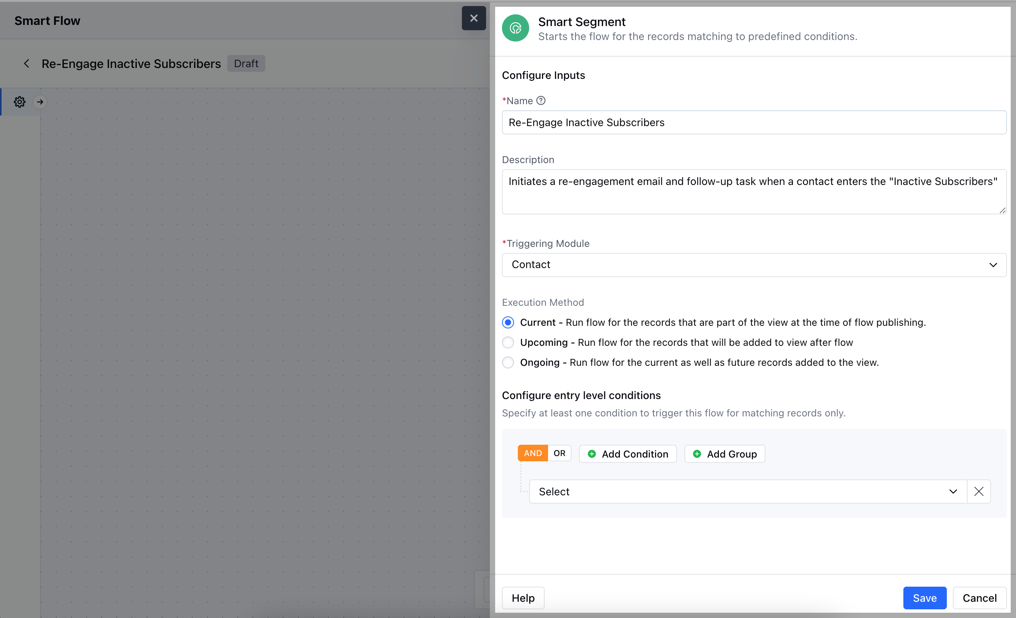Click the Draft status badge
This screenshot has height=618, width=1016.
[246, 63]
